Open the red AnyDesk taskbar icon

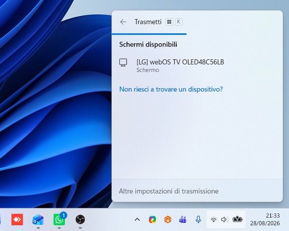[x=17, y=220]
